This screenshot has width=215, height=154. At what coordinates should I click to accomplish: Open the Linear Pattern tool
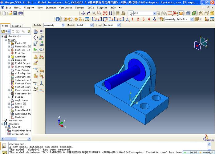42,32
